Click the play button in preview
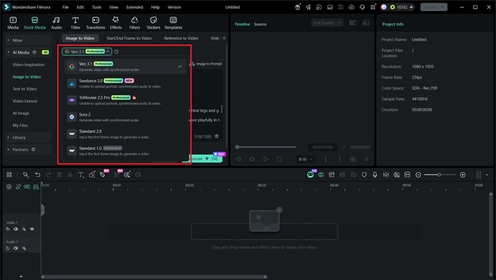The width and height of the screenshot is (496, 280). 266,160
